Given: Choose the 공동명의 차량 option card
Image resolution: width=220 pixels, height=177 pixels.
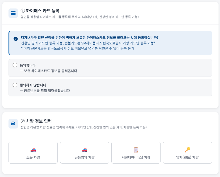Looking at the screenshot, I should [x=85, y=152].
